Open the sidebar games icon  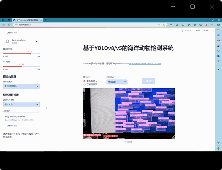[x=218, y=46]
